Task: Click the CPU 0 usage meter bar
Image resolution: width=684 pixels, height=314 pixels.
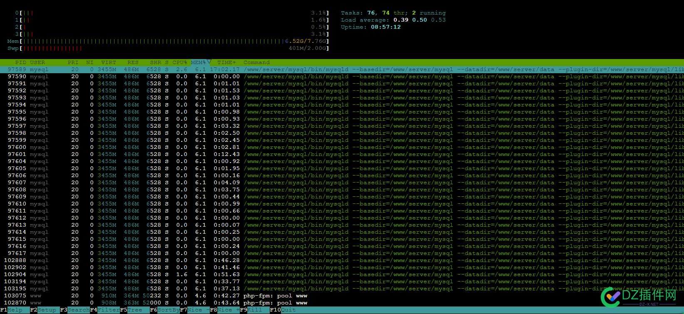Action: click(174, 13)
